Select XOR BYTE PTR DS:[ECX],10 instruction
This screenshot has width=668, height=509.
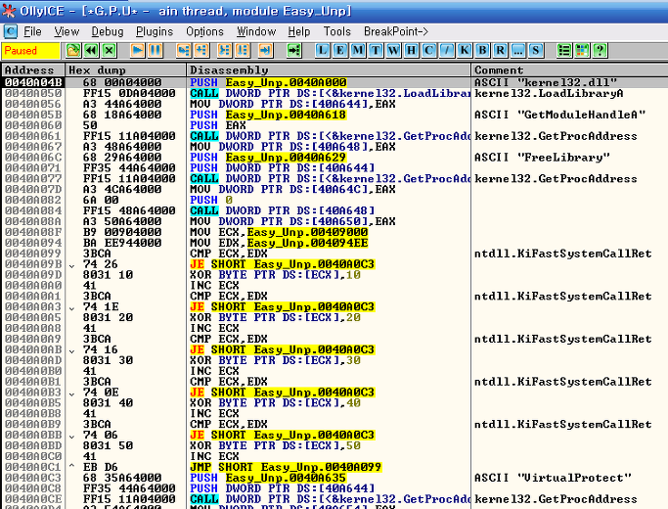point(275,275)
